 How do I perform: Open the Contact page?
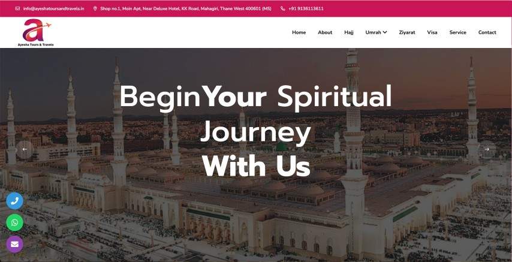(x=487, y=32)
